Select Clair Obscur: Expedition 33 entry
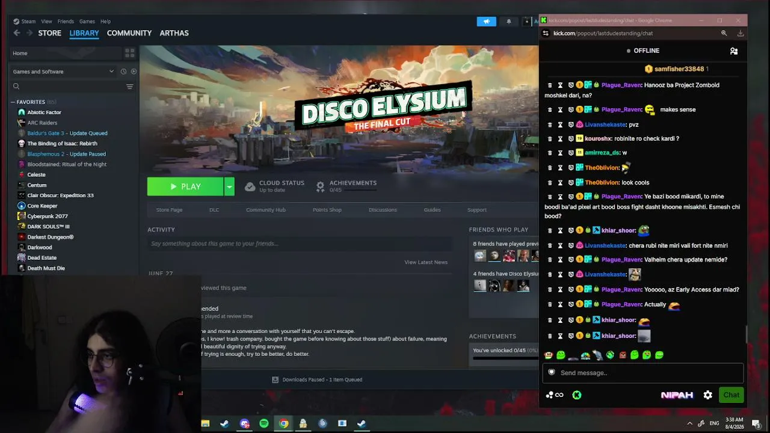 point(60,195)
